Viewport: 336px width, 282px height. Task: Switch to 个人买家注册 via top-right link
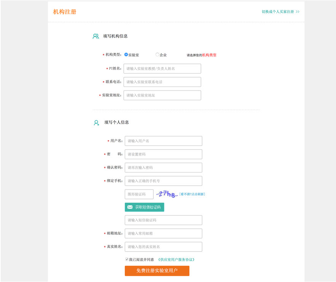pyautogui.click(x=280, y=12)
